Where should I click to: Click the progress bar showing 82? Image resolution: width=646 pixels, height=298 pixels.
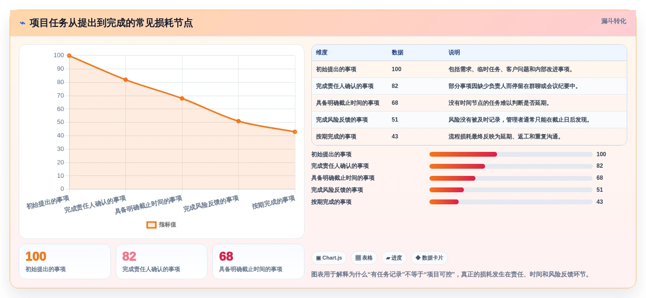[511, 166]
